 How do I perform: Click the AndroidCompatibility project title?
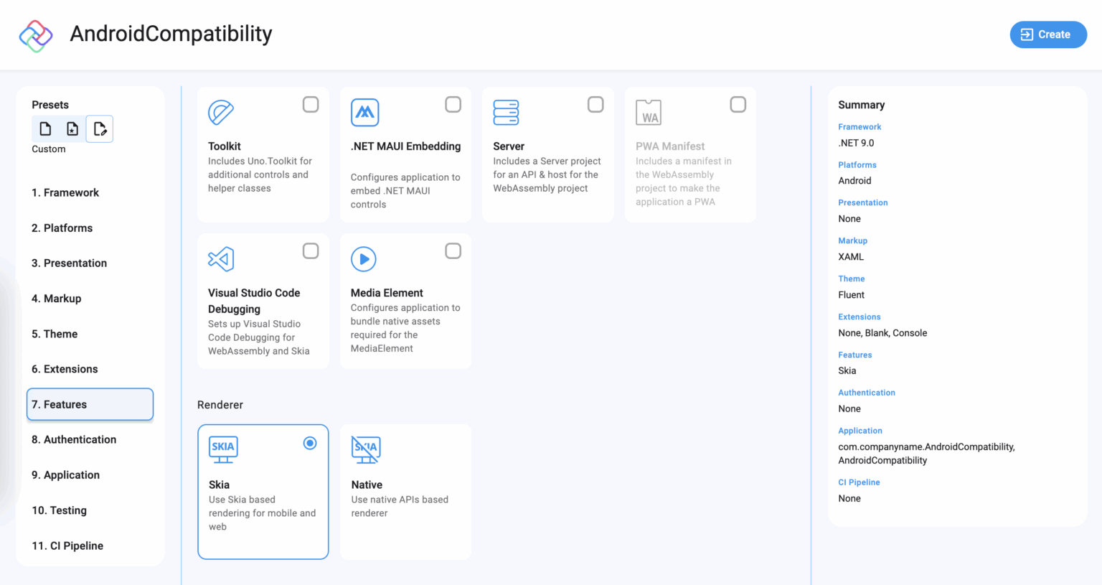171,34
